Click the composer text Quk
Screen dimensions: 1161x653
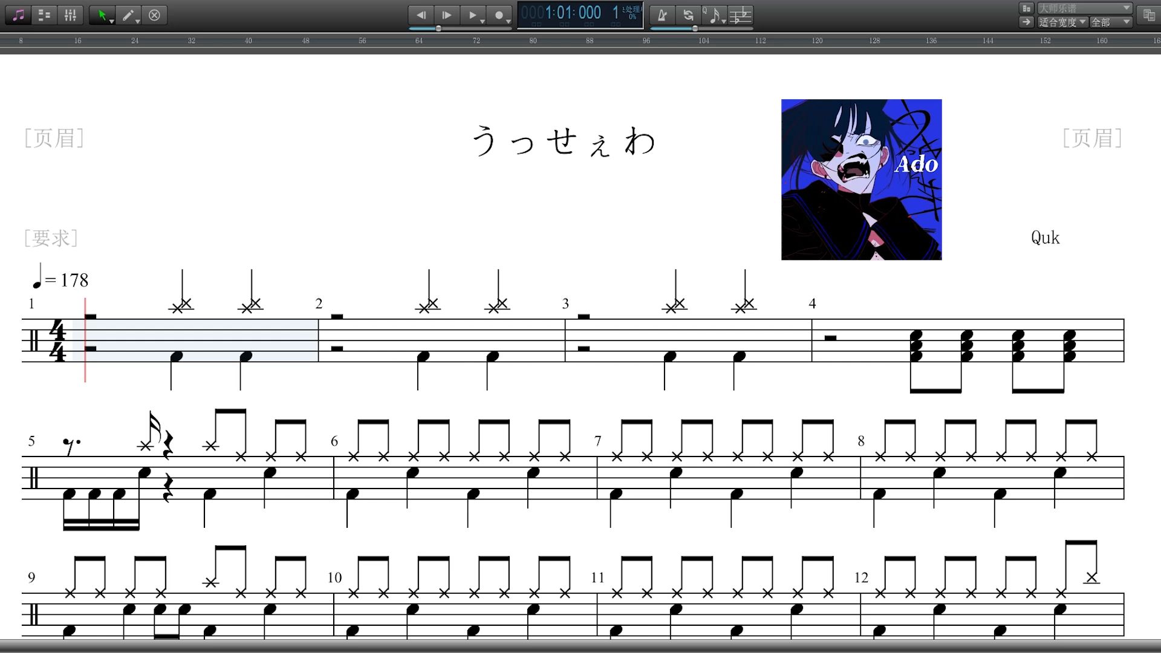click(1045, 237)
